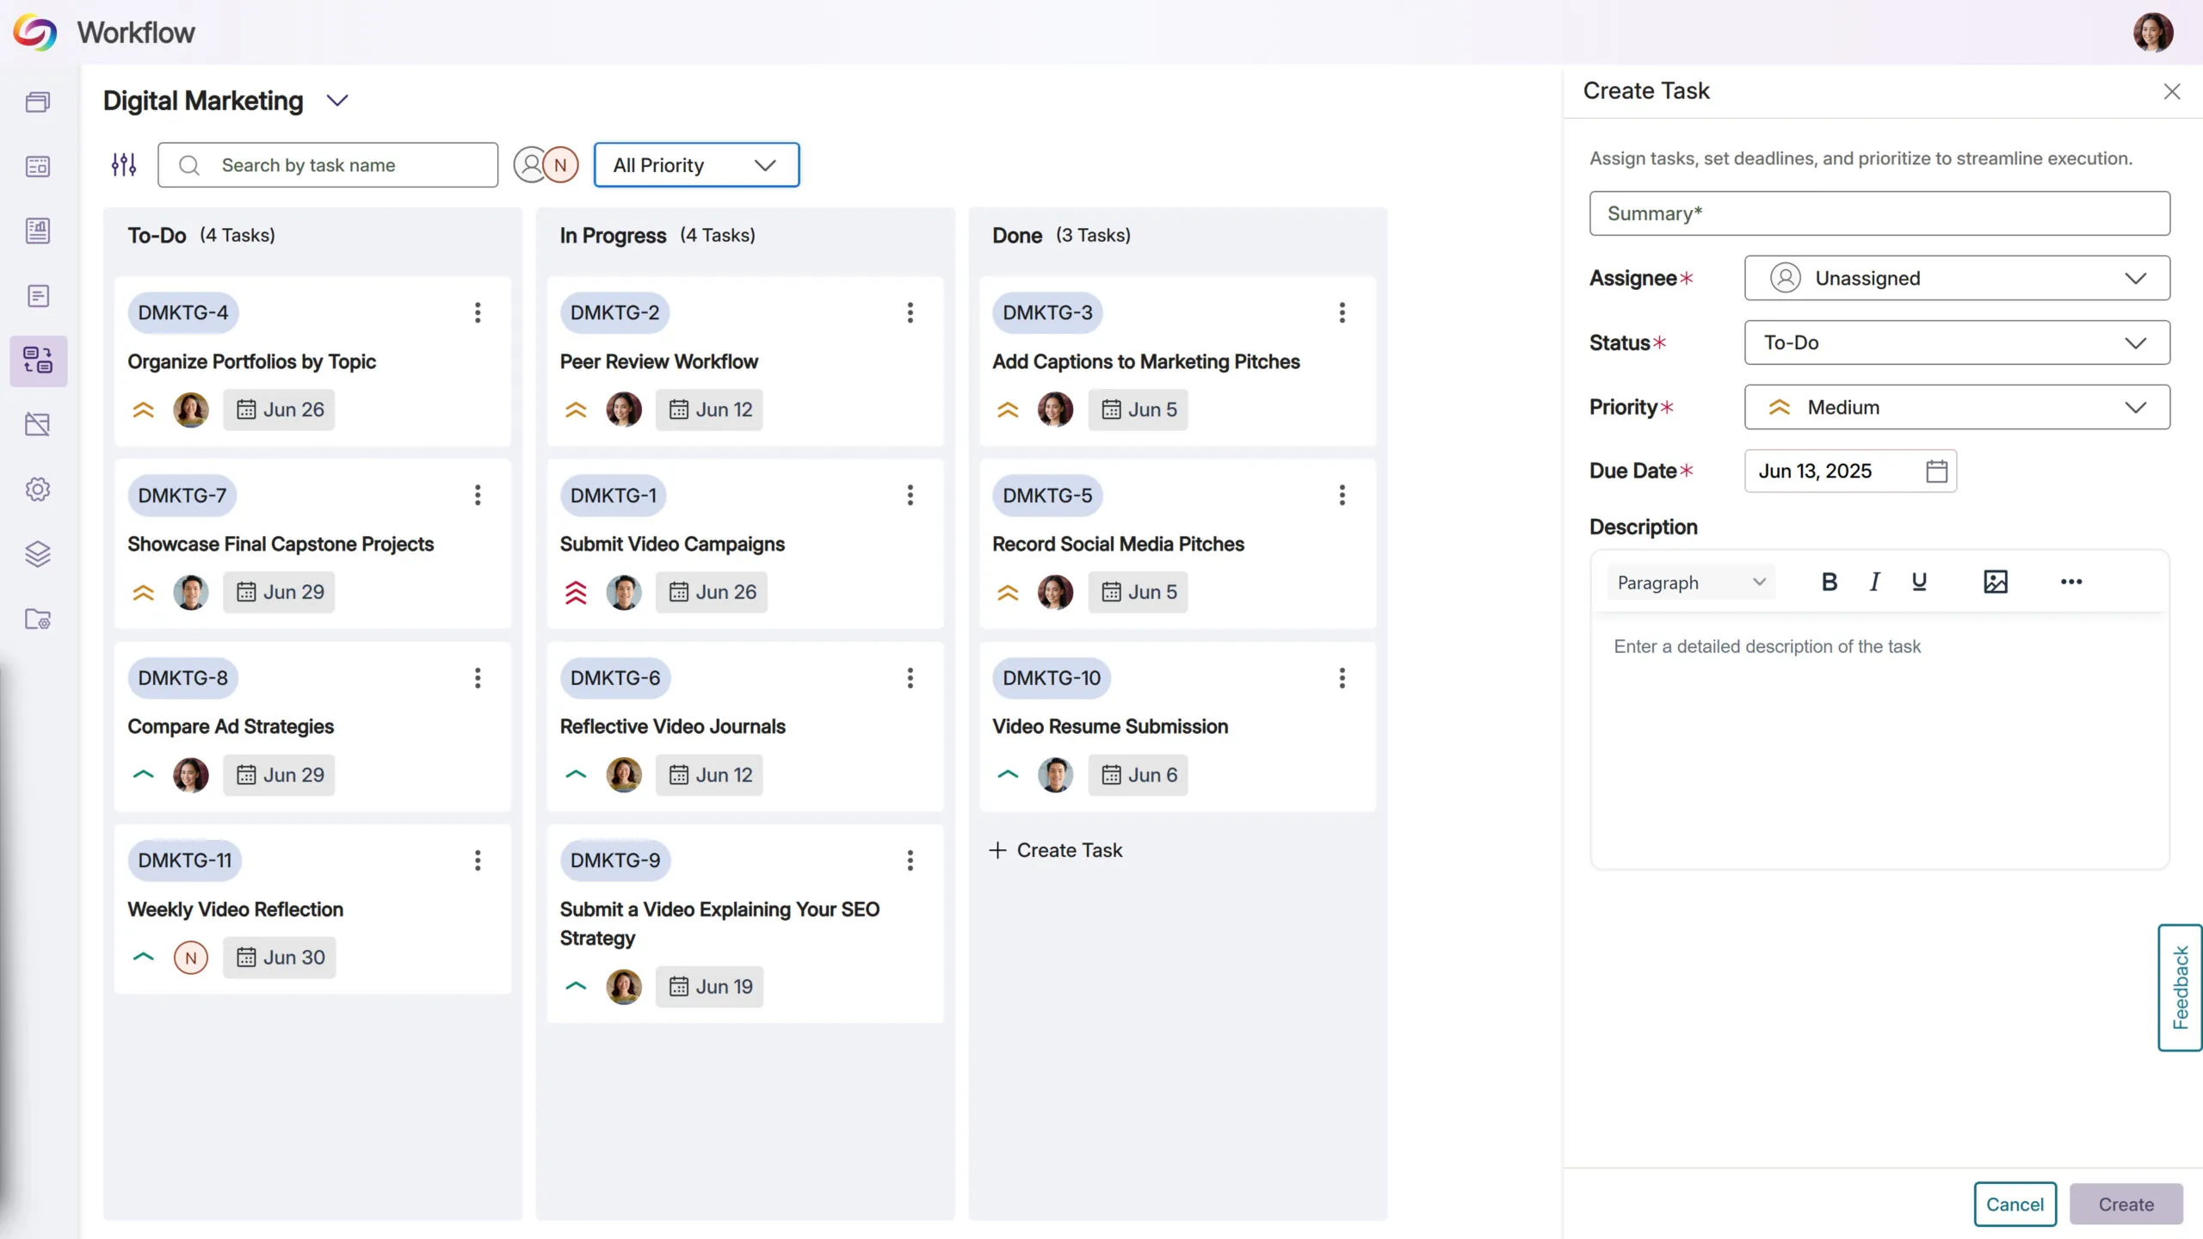Insert image into task description
Screen dimensions: 2203x1239
(x=1996, y=583)
